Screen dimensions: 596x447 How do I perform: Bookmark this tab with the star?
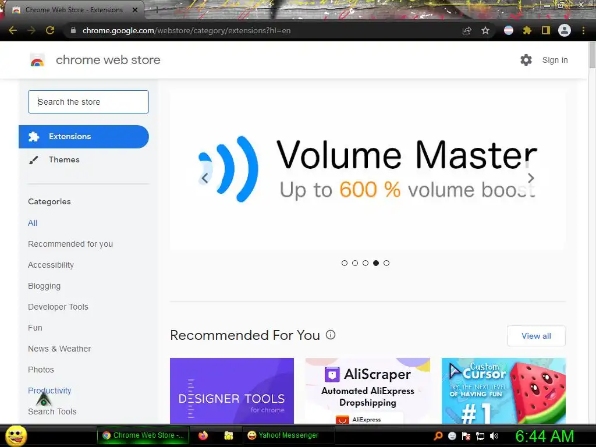[485, 30]
